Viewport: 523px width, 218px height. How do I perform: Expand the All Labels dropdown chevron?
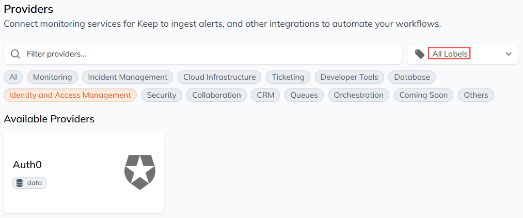pyautogui.click(x=509, y=54)
